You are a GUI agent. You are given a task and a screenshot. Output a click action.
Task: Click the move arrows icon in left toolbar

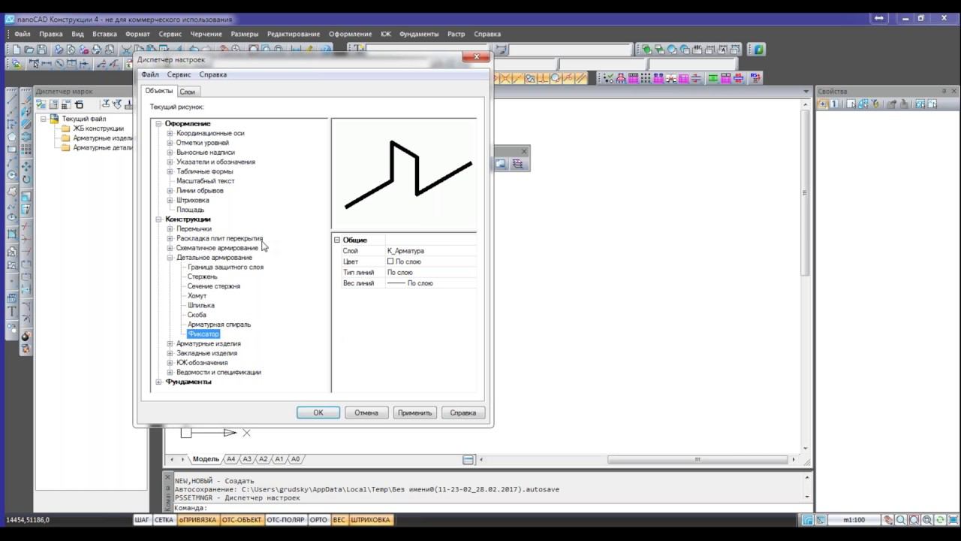26,166
